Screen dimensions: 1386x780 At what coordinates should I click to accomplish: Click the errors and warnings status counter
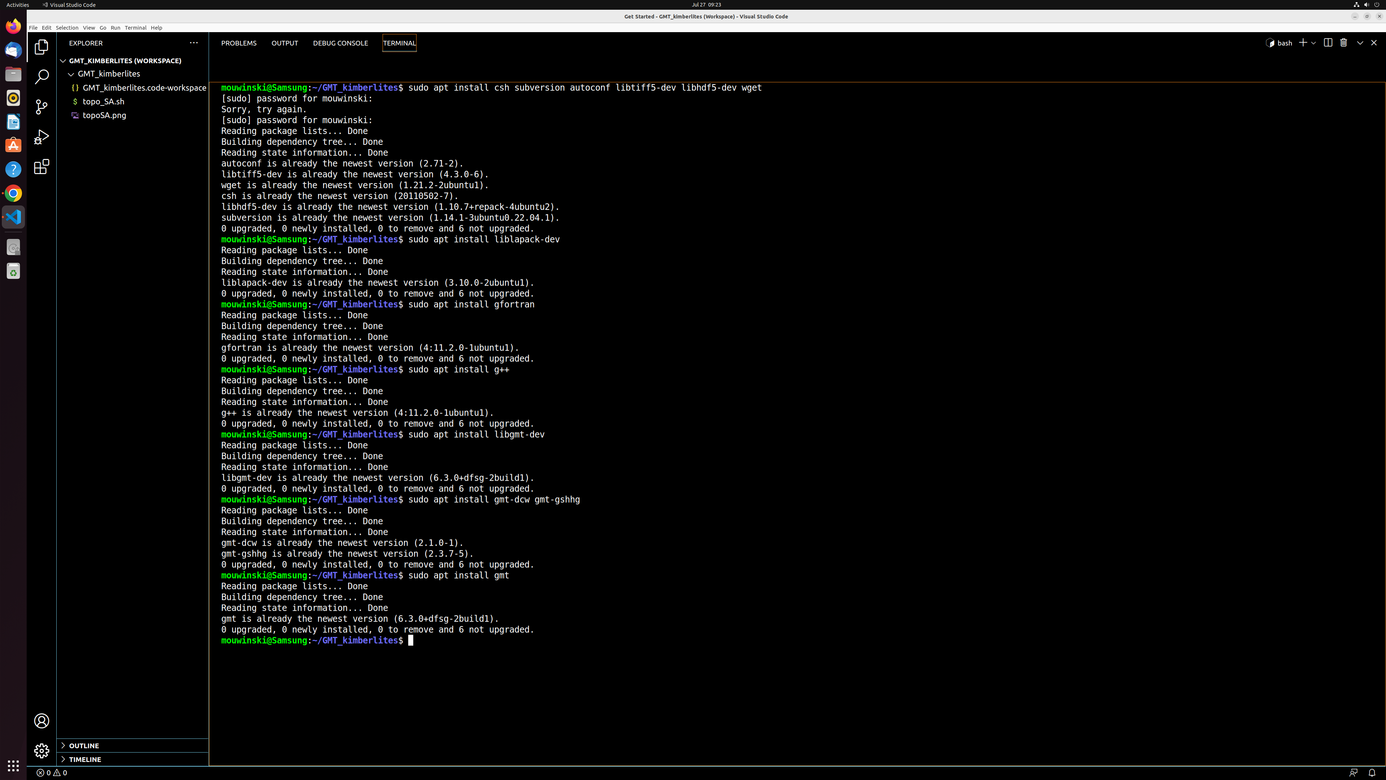click(x=52, y=772)
